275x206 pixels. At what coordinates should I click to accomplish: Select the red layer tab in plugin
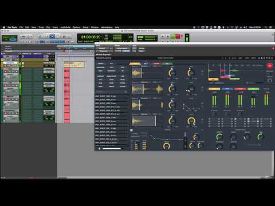pos(156,64)
